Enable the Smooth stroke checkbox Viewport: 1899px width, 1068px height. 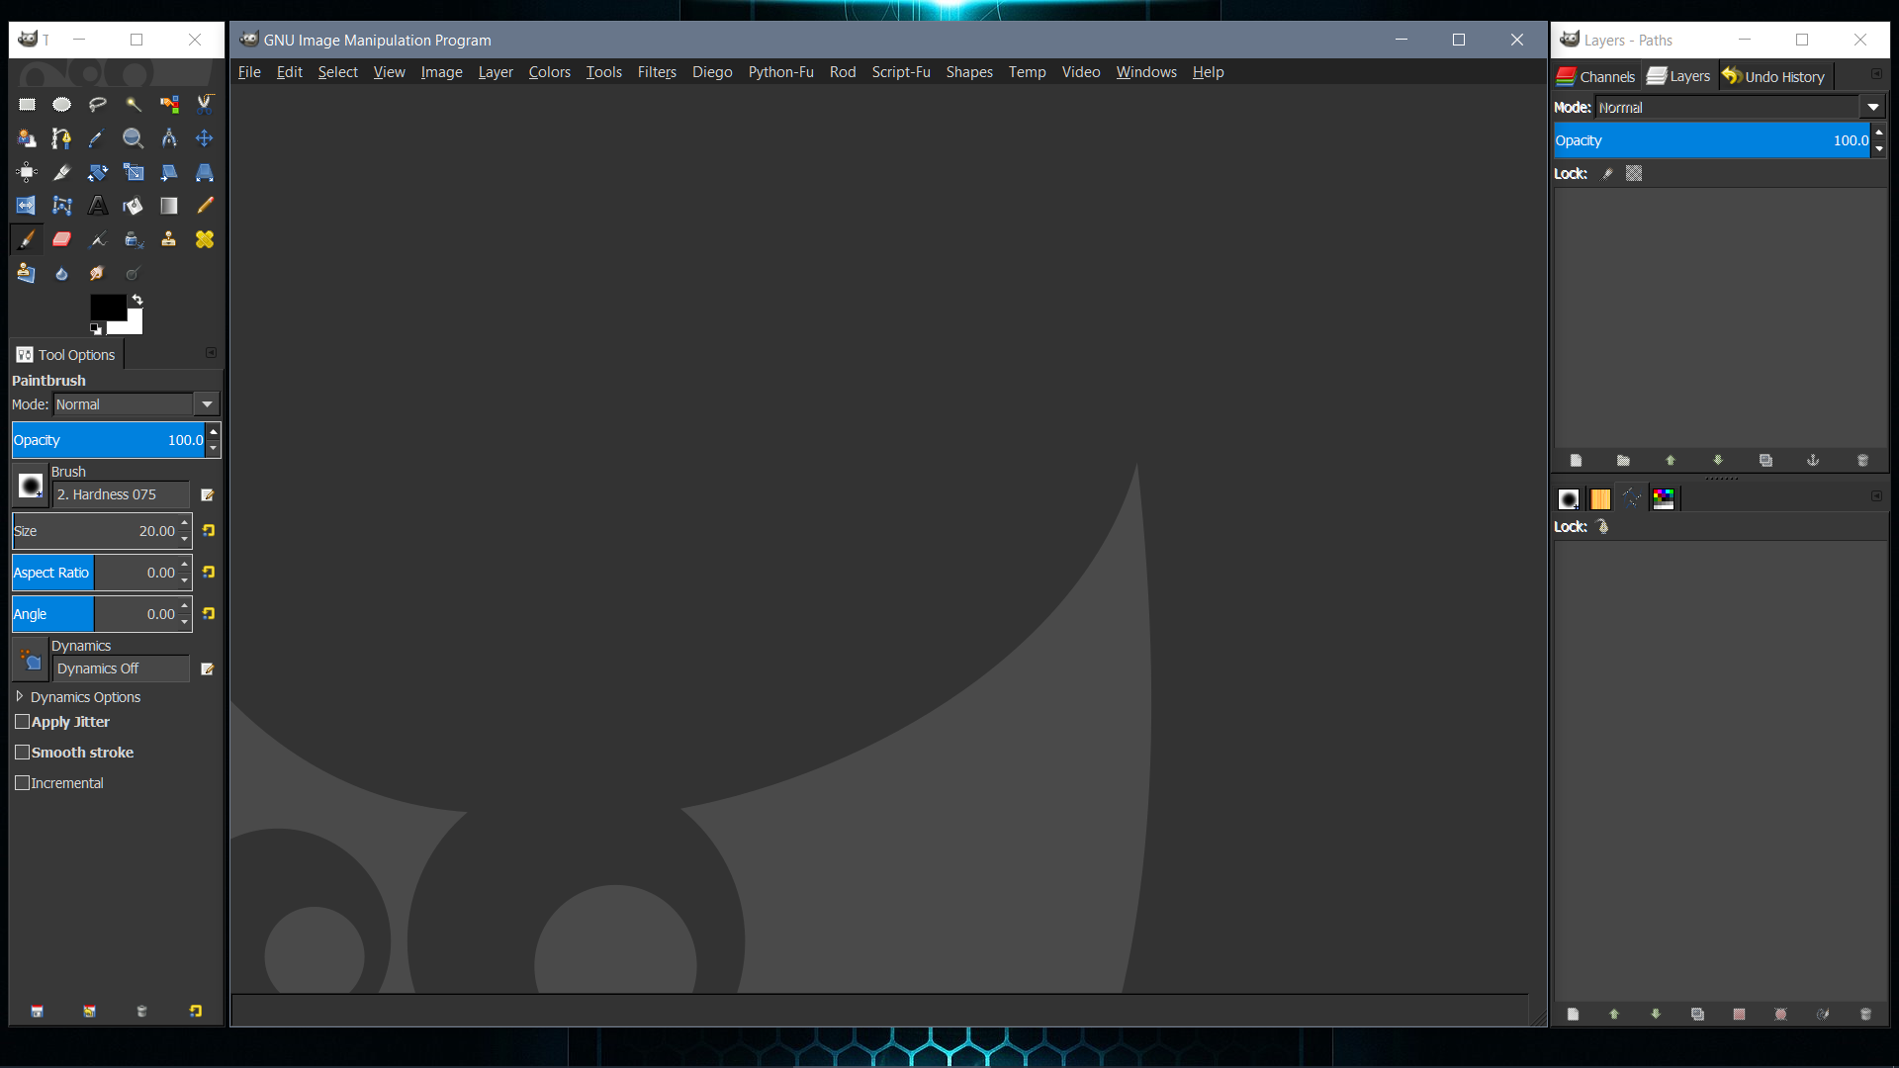click(22, 753)
